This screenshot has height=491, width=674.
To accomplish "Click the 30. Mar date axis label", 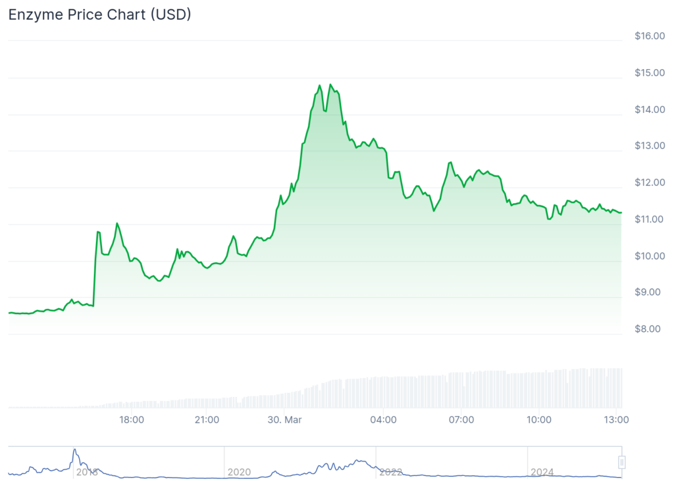I will [284, 419].
